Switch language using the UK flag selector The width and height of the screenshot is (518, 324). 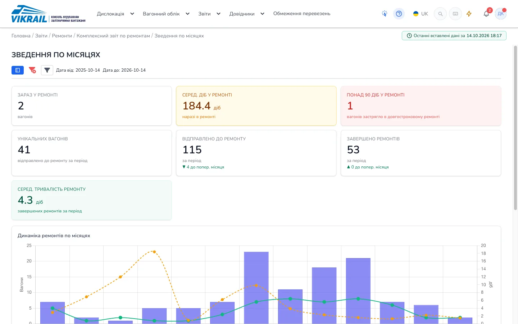tap(421, 14)
